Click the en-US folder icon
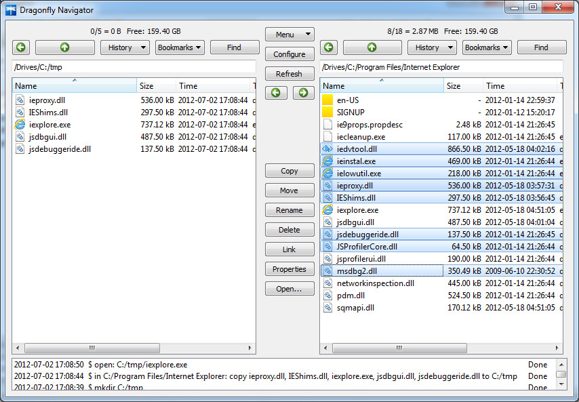The height and width of the screenshot is (402, 579). tap(327, 100)
